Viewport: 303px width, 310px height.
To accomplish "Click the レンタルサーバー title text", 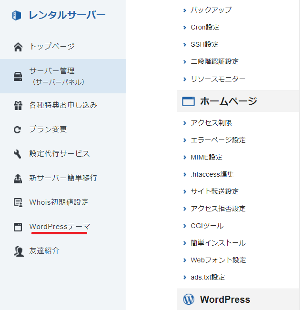I will 67,15.
